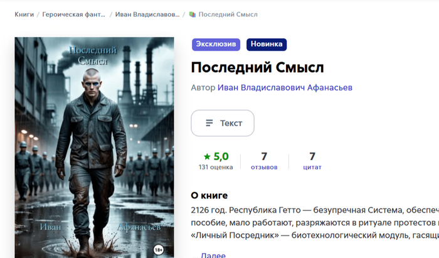The height and width of the screenshot is (258, 439).
Task: Click the О книге section heading
Action: click(209, 195)
